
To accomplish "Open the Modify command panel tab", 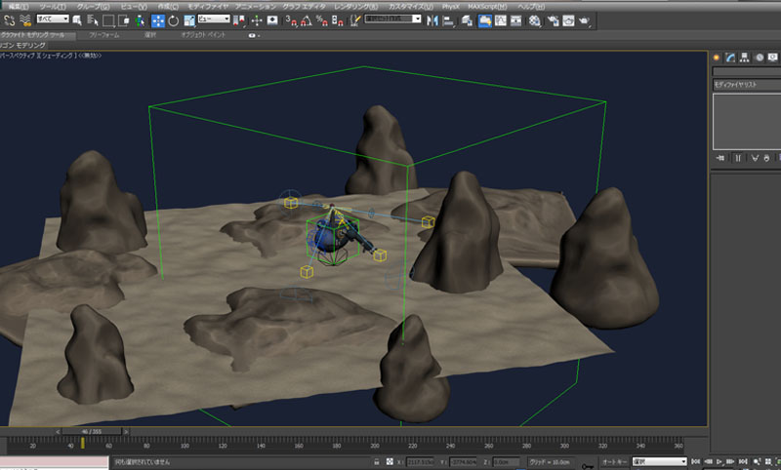I will tap(730, 58).
